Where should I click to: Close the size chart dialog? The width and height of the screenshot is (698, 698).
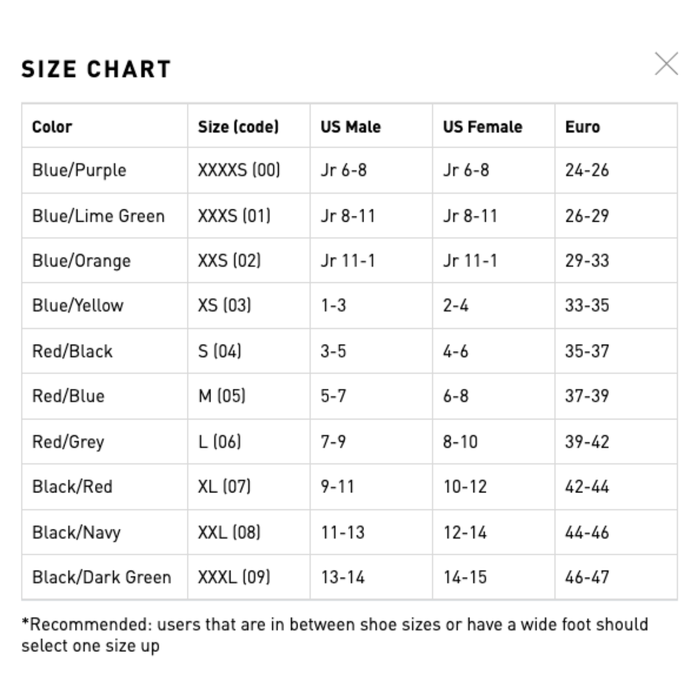pos(666,64)
